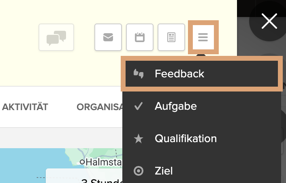This screenshot has width=286, height=183.
Task: Click the news article icon
Action: [x=171, y=38]
